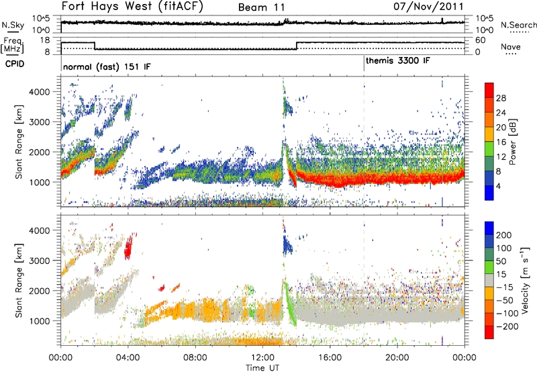Viewport: 537px width, 372px height.
Task: Click the '1000' tick of velocity panel
Action: pos(40,321)
